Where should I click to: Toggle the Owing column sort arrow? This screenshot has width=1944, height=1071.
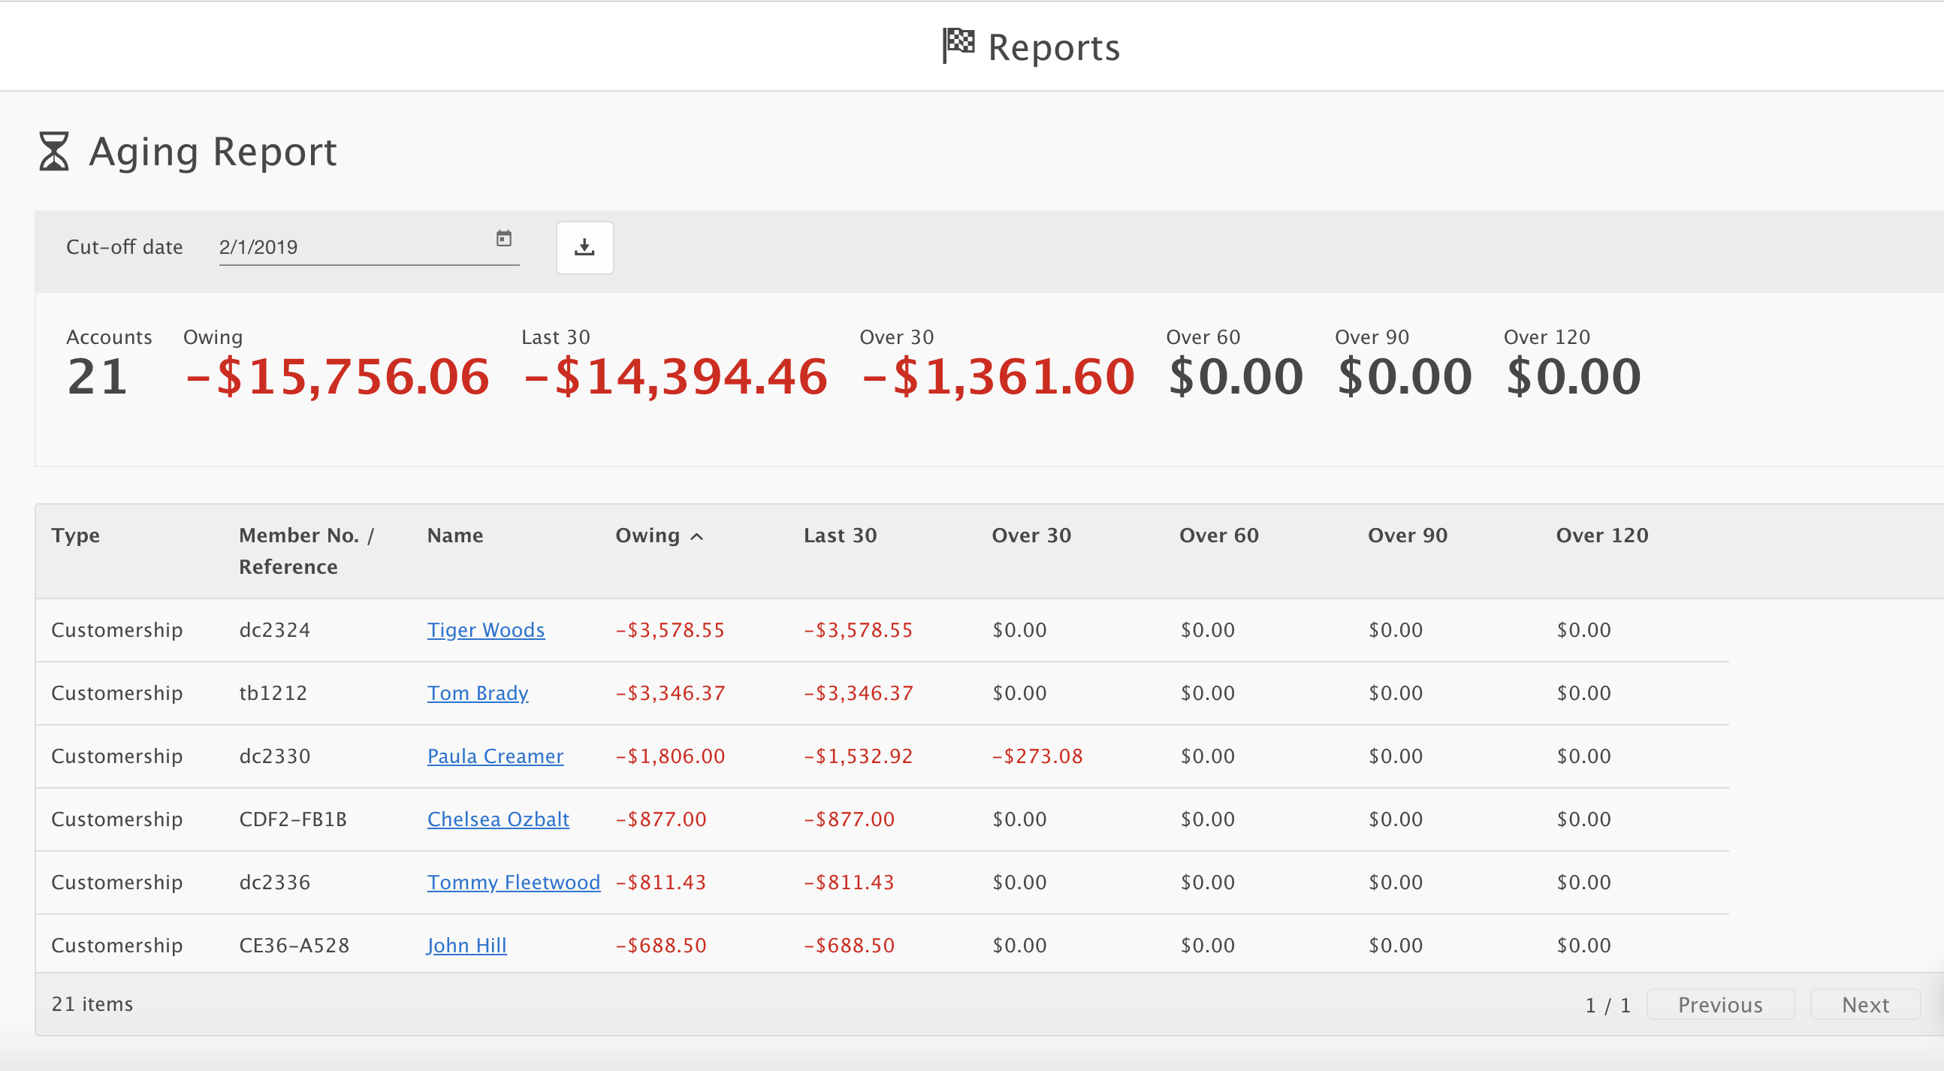click(x=697, y=537)
